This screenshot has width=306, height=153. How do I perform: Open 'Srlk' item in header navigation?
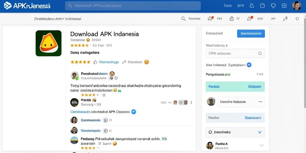click(241, 6)
